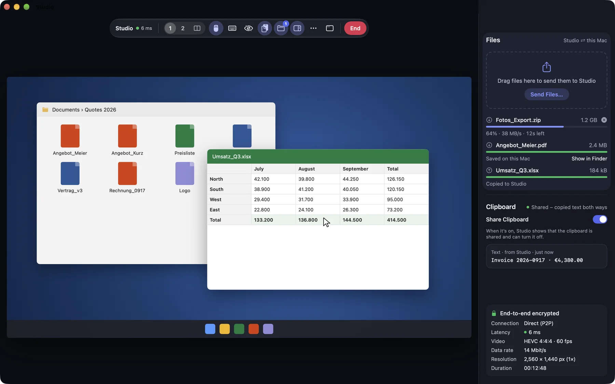Toggle the privacy eye-slash icon
Image resolution: width=615 pixels, height=384 pixels.
click(248, 28)
